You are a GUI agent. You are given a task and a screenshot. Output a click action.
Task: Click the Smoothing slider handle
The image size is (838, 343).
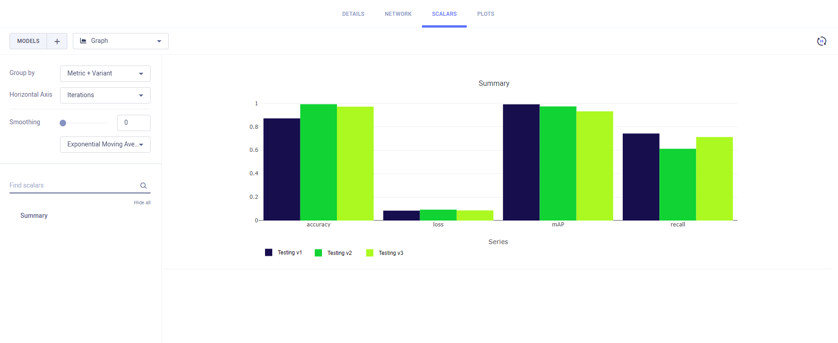[63, 123]
